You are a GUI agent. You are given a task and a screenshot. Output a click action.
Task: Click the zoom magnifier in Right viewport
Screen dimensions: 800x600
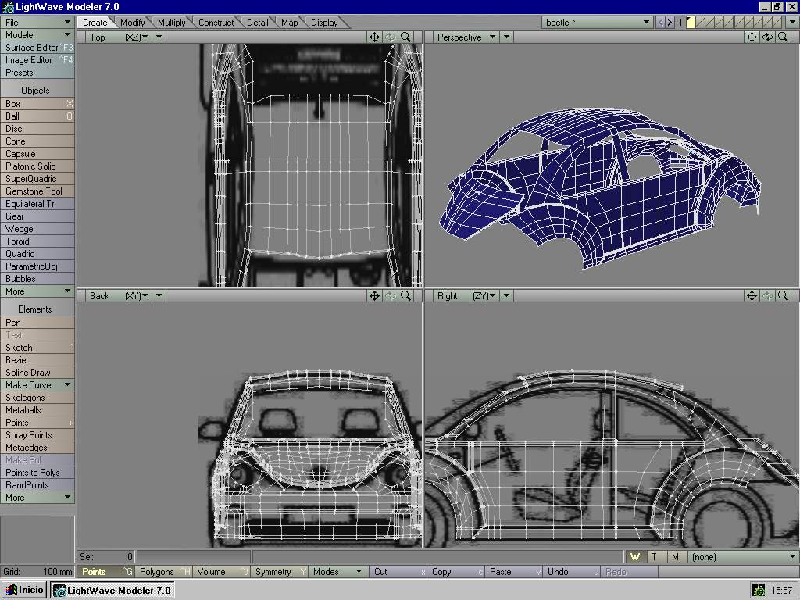pyautogui.click(x=783, y=296)
